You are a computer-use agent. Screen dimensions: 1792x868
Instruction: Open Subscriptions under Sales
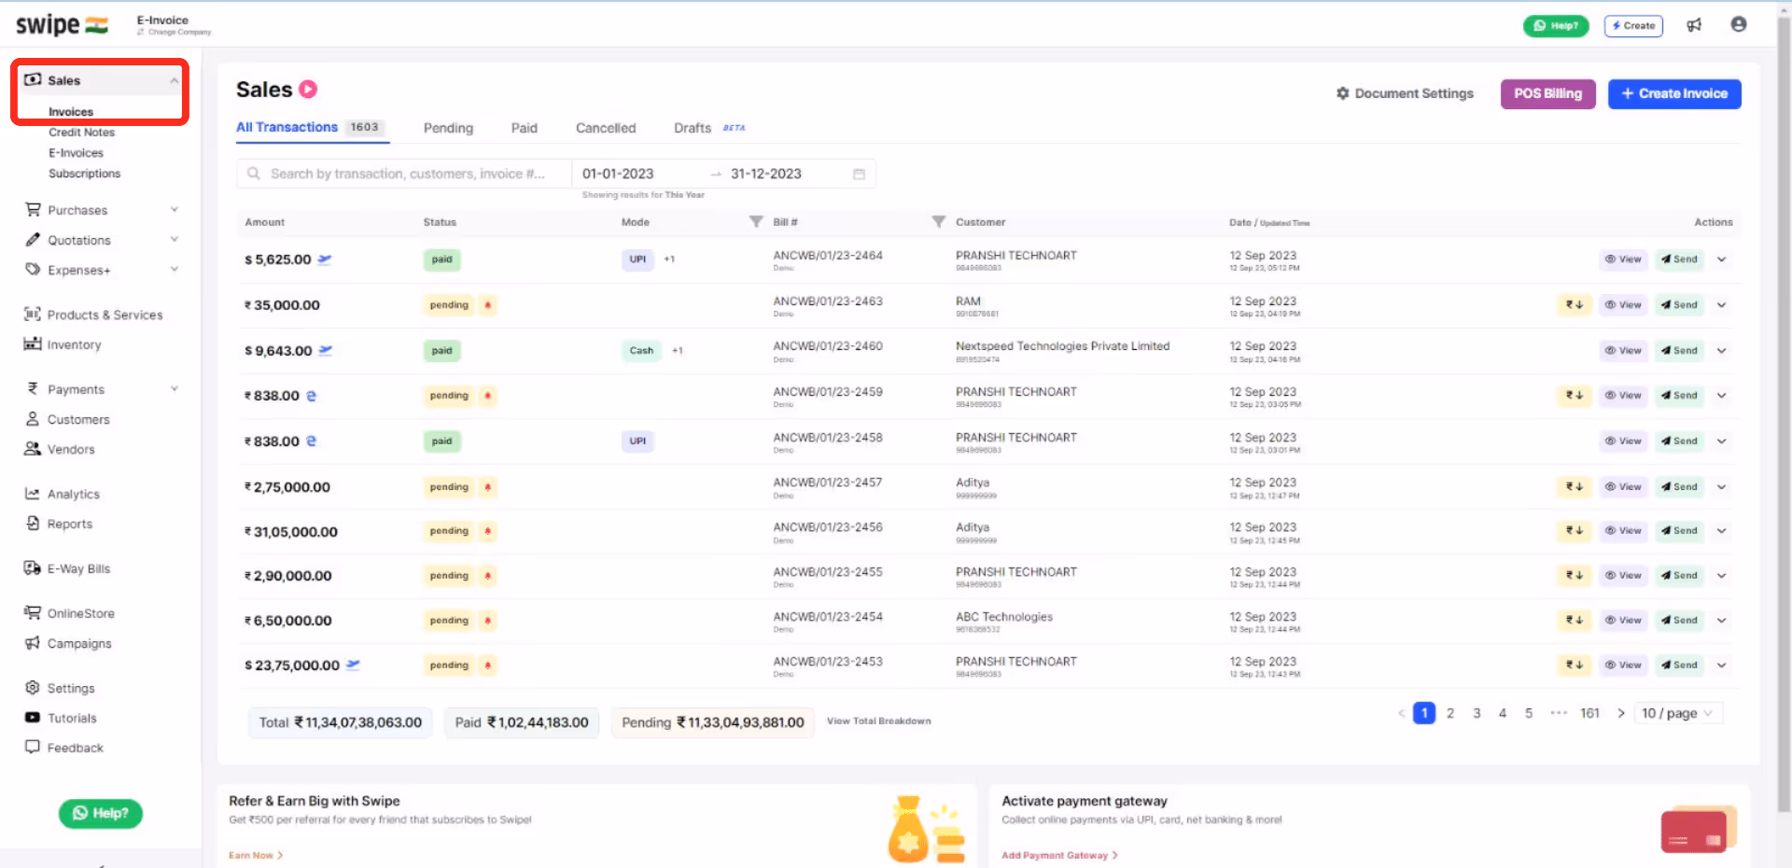click(84, 174)
